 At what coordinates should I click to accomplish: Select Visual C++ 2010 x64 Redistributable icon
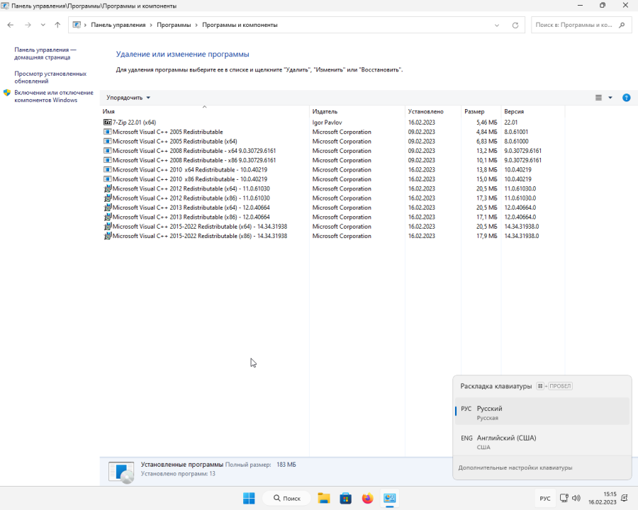tap(108, 169)
